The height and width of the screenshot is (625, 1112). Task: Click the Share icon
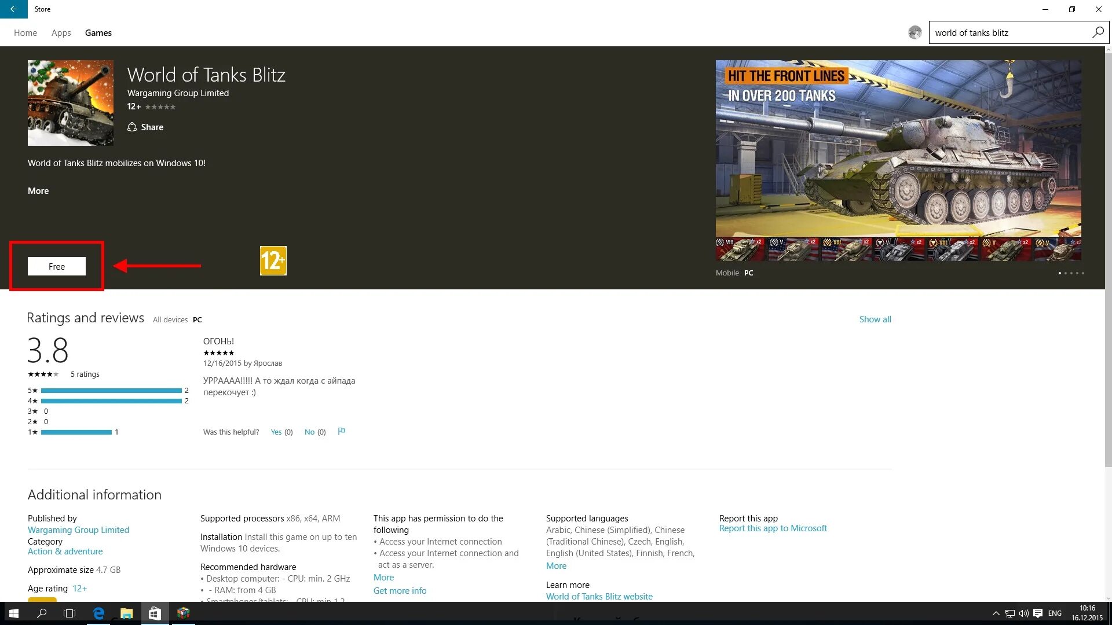point(132,127)
